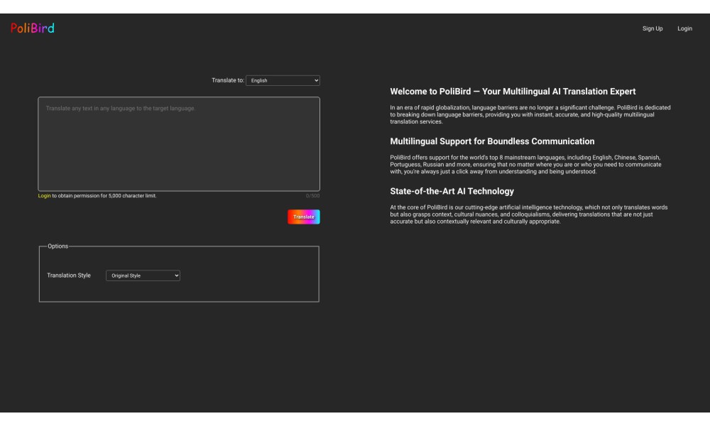The height and width of the screenshot is (426, 710).
Task: Click the Multilingual Support for Boundless Communication heading
Action: pyautogui.click(x=492, y=141)
